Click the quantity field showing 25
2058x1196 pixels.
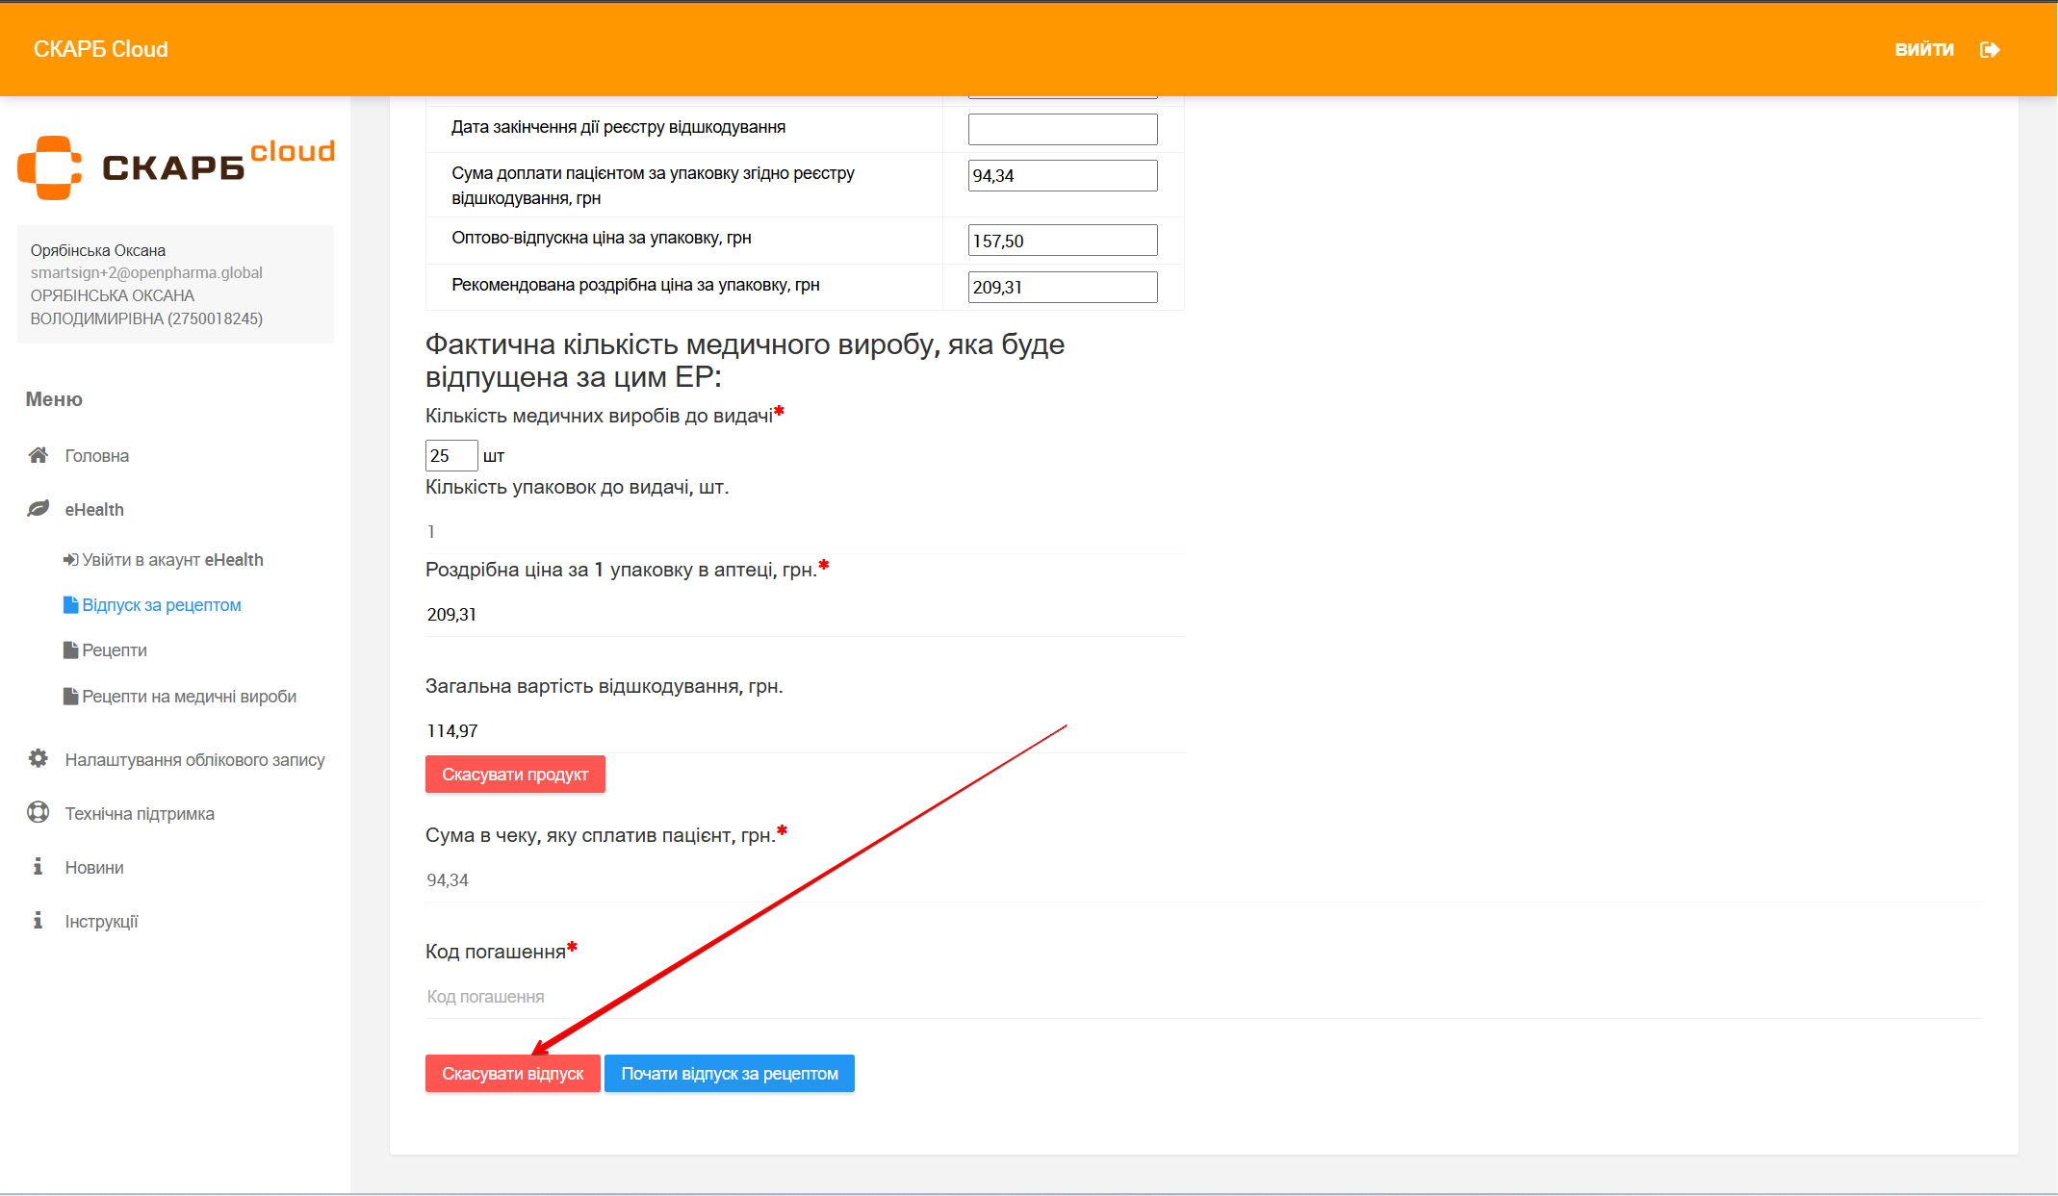450,456
